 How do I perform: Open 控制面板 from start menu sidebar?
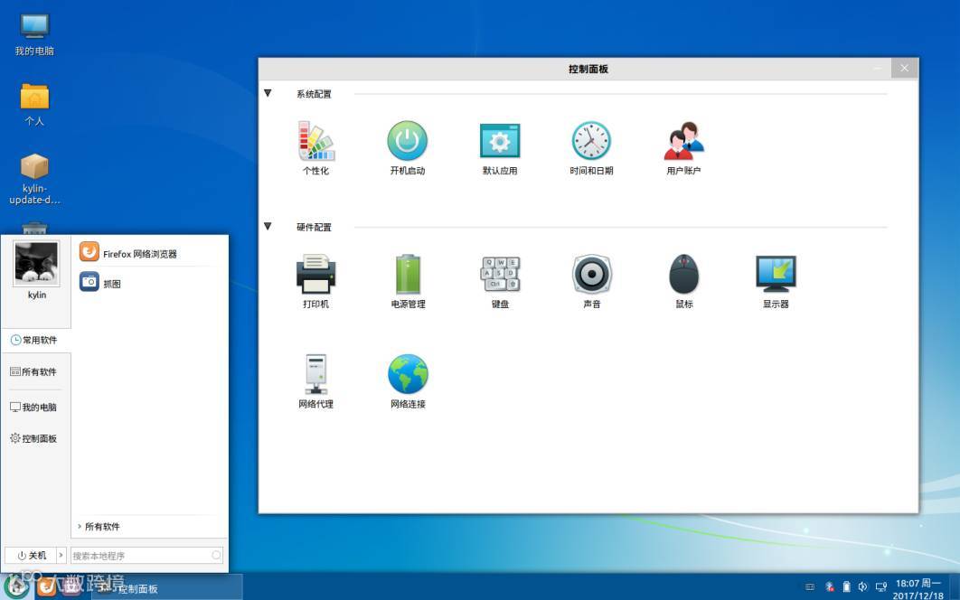click(x=35, y=438)
